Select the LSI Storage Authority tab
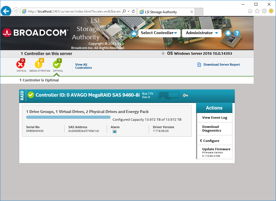 166,12
